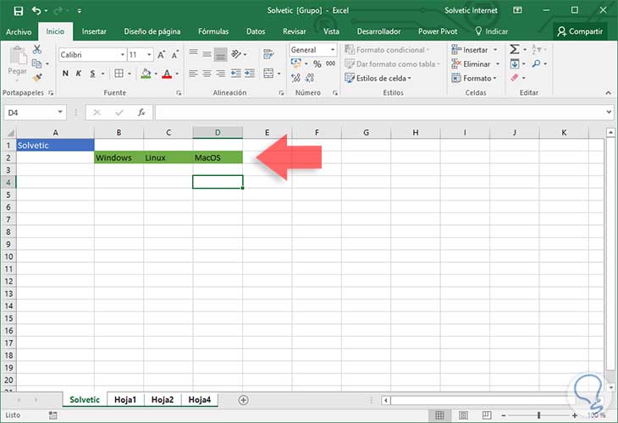Click the Clear eraser icon
618x423 pixels.
[515, 78]
